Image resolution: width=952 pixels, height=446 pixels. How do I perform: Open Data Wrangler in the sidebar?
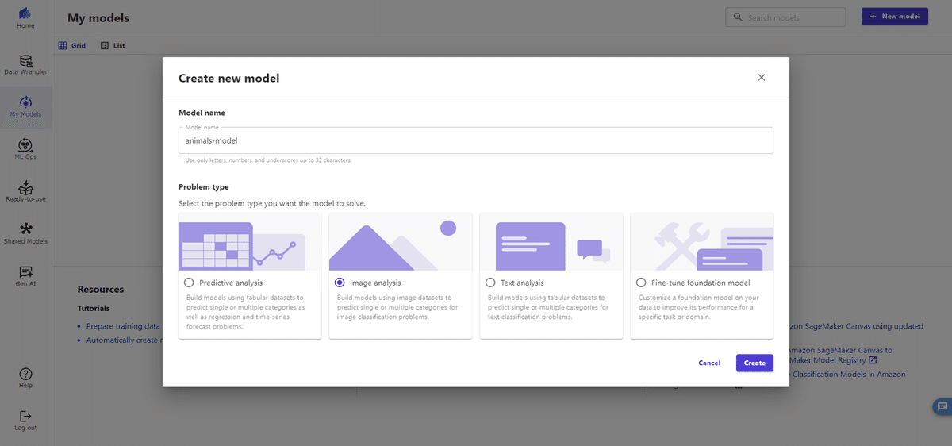25,65
